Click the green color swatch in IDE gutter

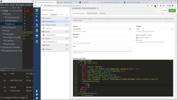pyautogui.click(x=28, y=36)
